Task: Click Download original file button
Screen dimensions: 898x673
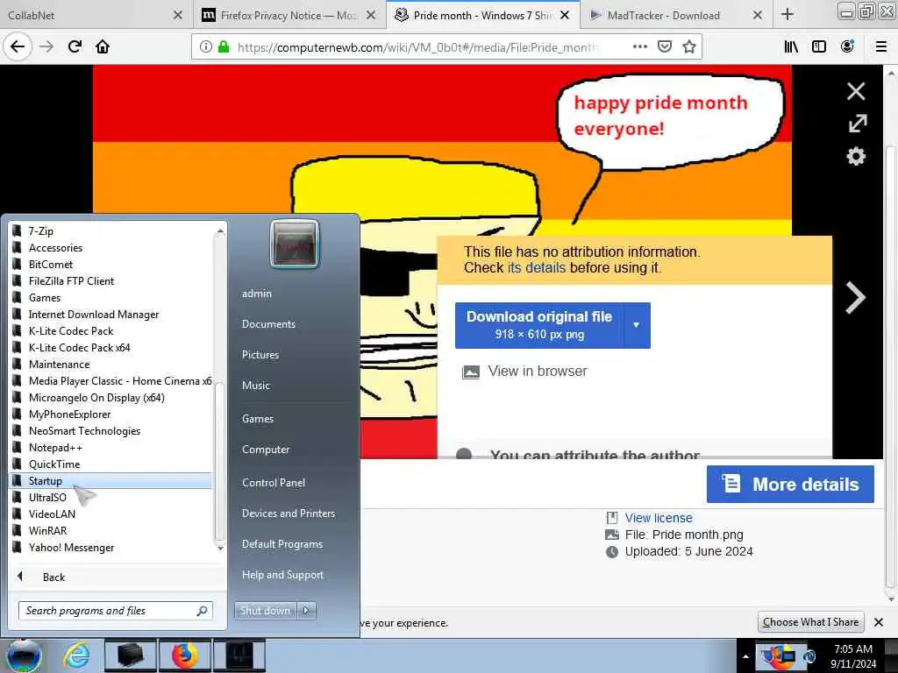Action: tap(539, 325)
